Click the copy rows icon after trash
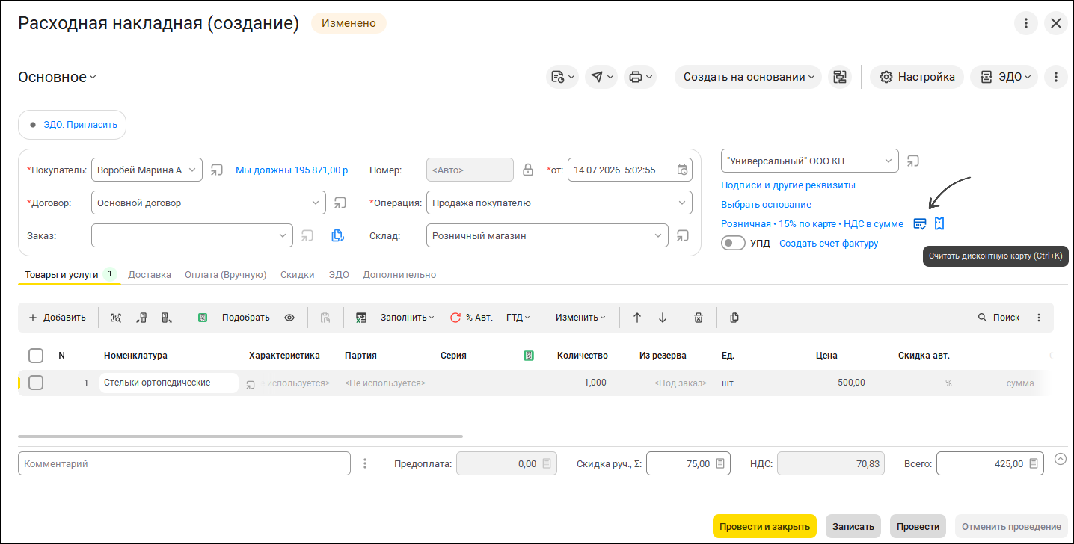 coord(734,318)
